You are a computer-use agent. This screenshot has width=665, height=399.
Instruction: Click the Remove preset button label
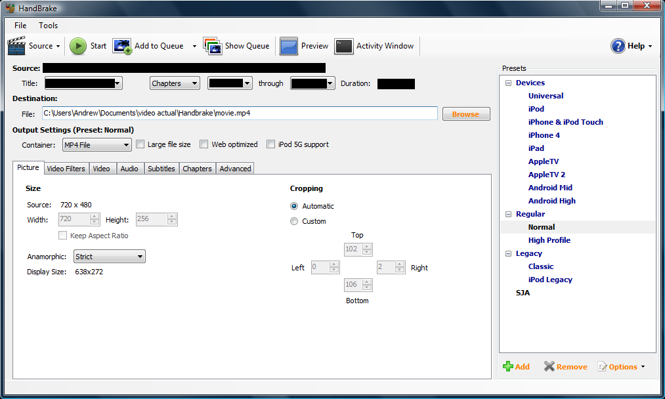(572, 367)
